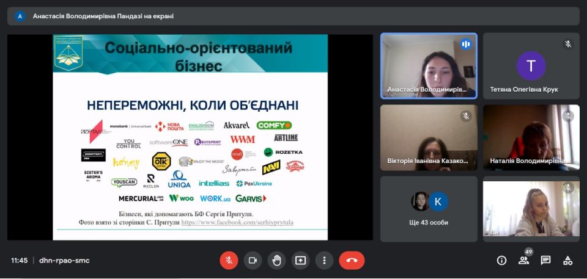
Task: Open the chat messages panel
Action: [546, 260]
